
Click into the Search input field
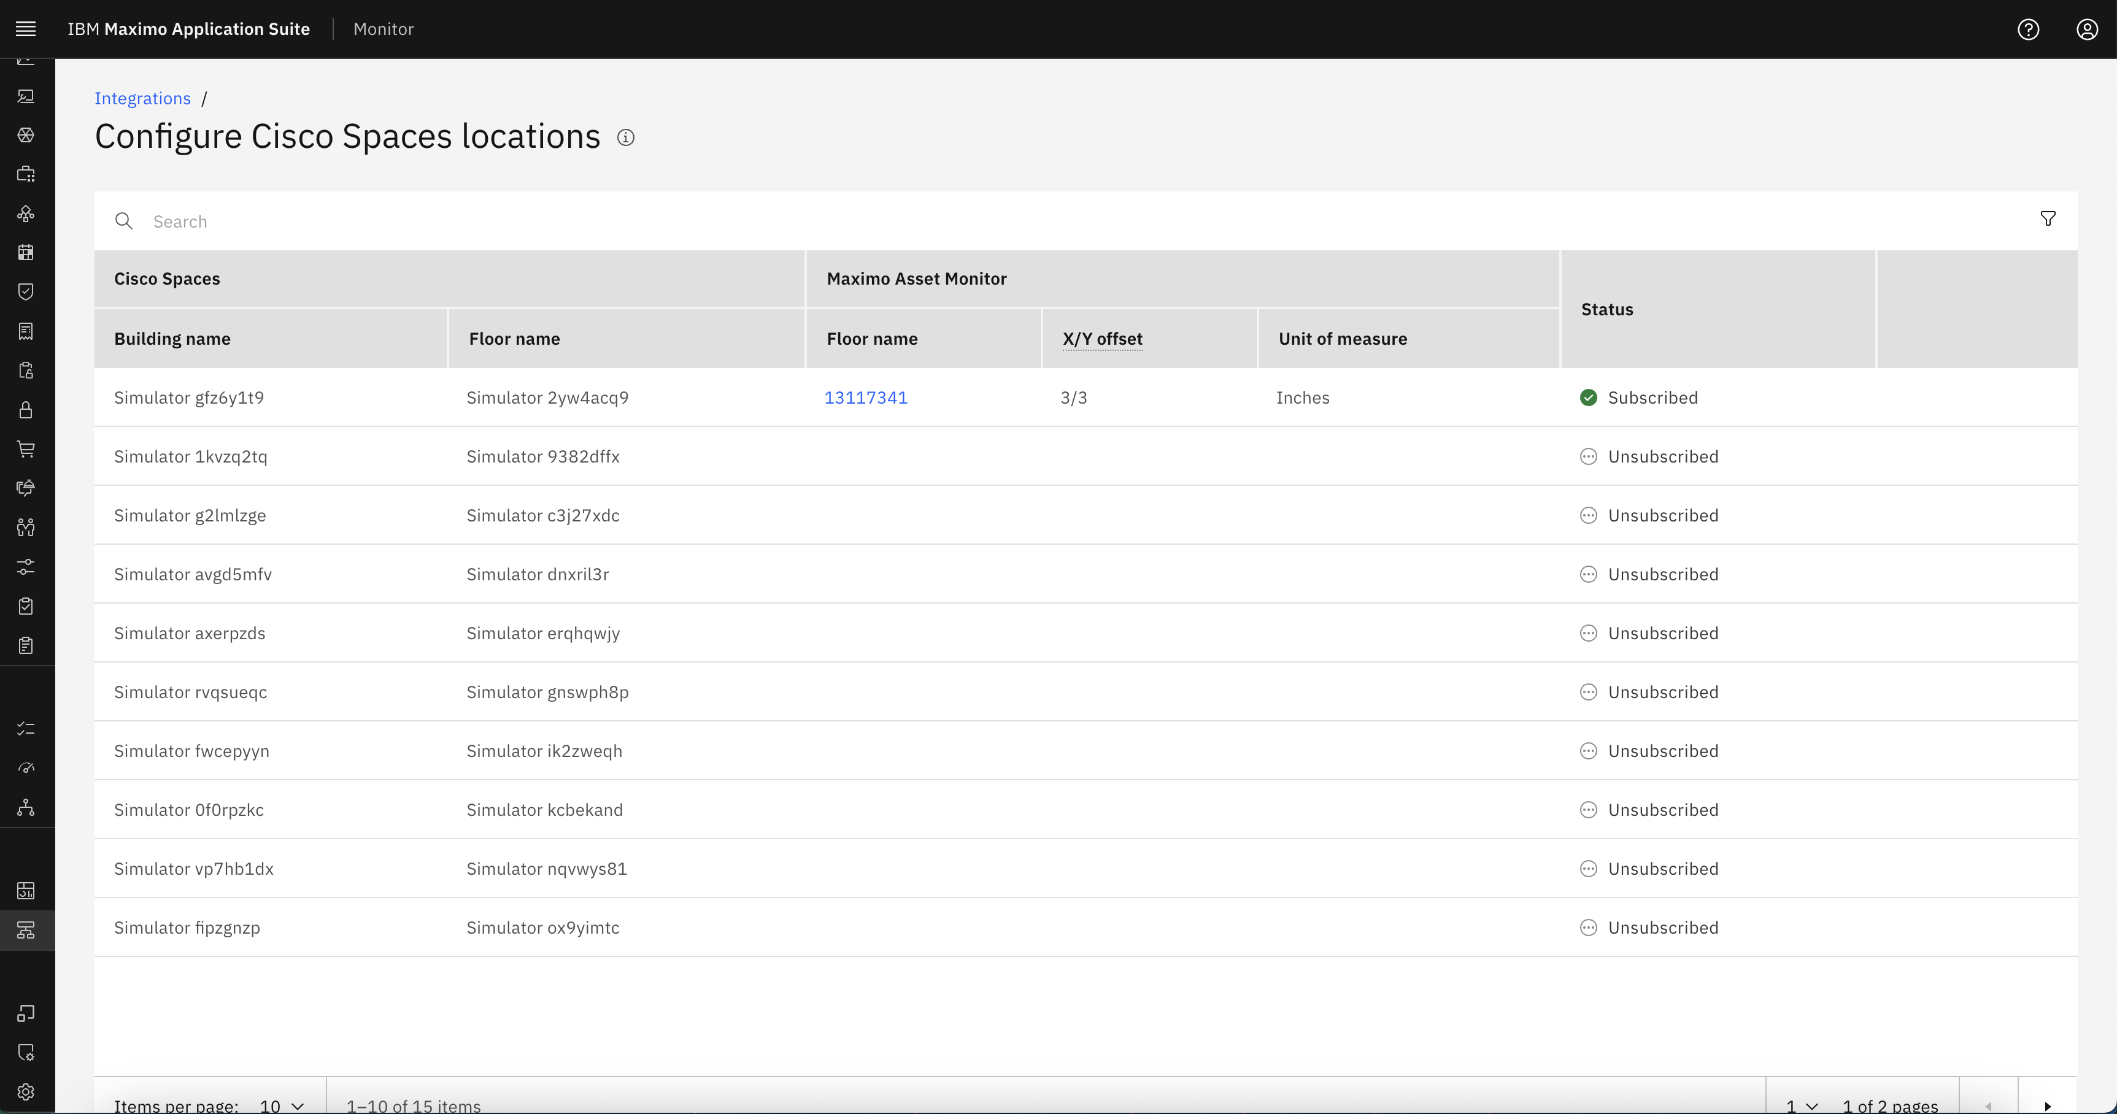(1085, 221)
